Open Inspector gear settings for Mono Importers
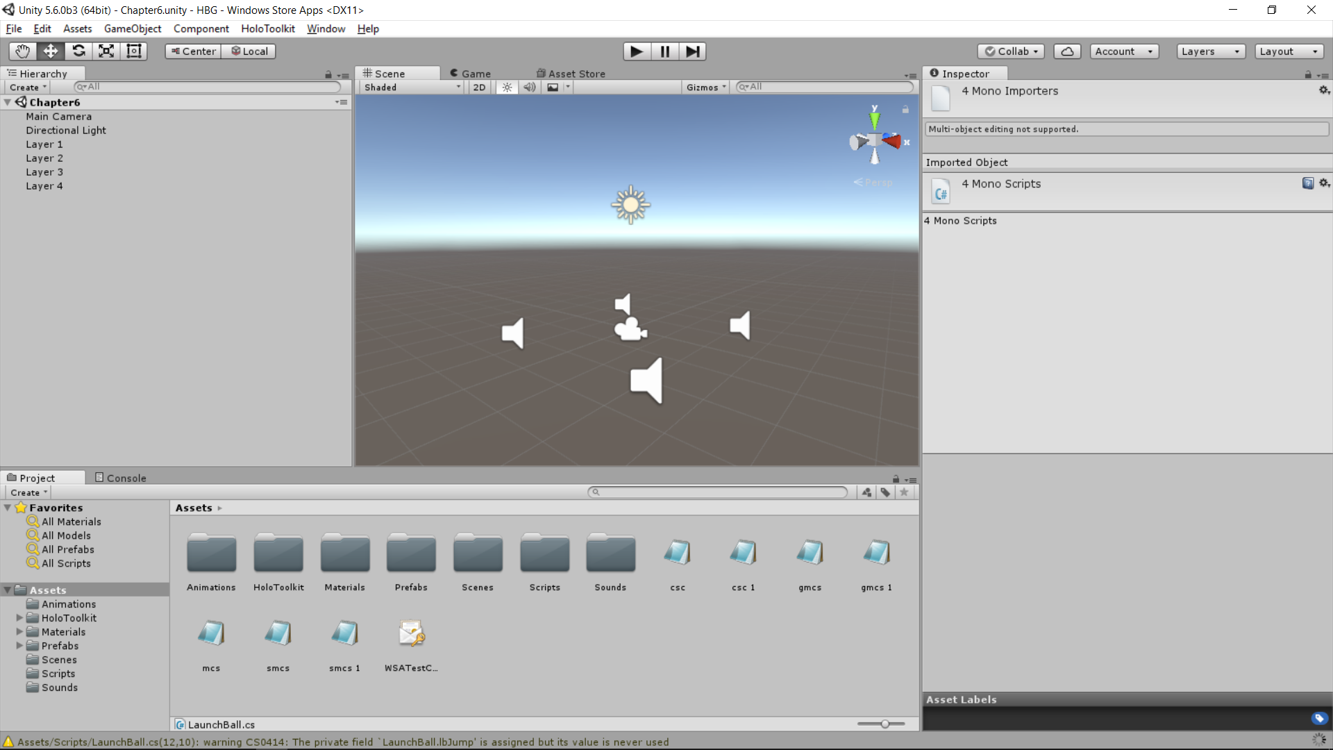 coord(1324,90)
